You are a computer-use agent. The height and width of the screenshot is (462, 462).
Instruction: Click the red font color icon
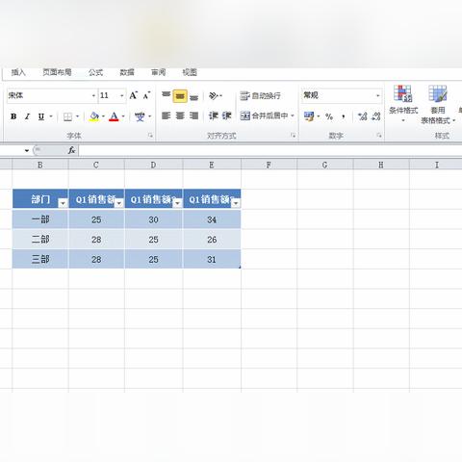[x=114, y=116]
